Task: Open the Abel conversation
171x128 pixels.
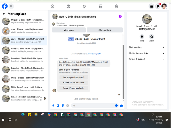Action: (24, 31)
